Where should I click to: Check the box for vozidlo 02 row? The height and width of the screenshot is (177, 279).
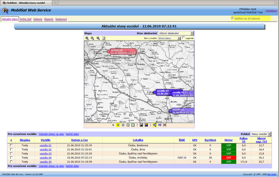coord(11,149)
